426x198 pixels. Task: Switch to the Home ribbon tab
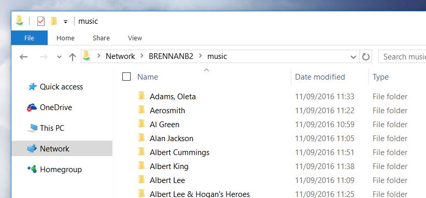click(x=65, y=38)
